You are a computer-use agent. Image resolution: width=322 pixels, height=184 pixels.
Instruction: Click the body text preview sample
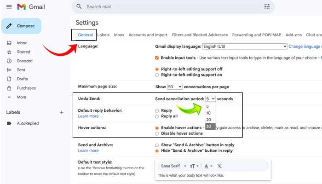point(191,175)
